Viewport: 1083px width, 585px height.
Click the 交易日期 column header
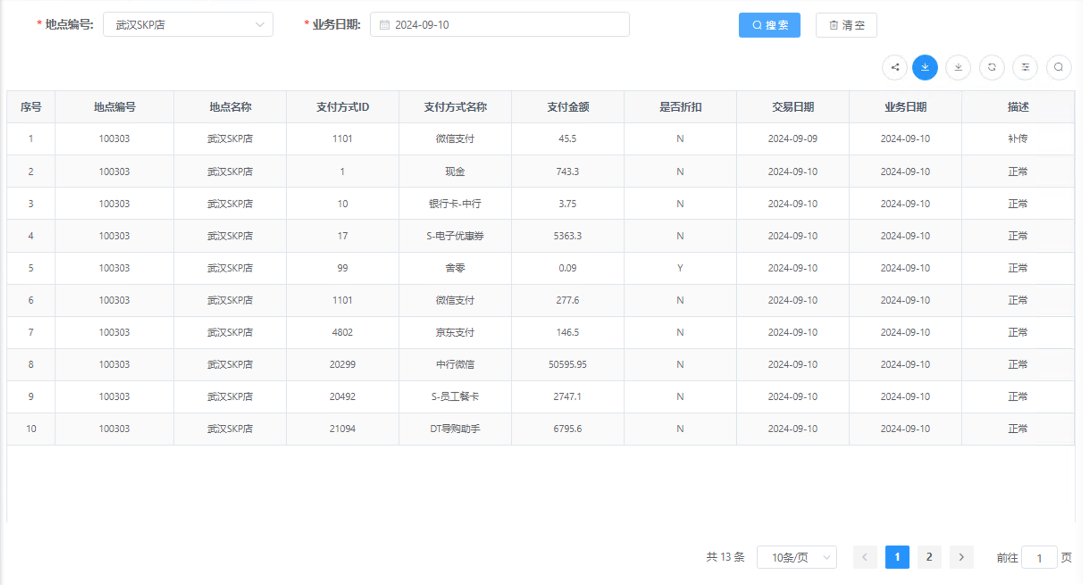coord(793,107)
